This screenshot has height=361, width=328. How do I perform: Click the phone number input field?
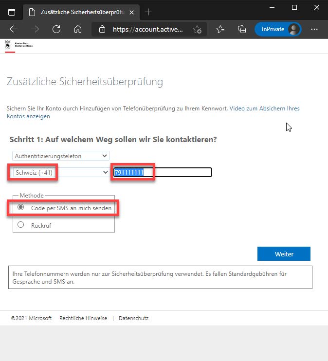click(163, 172)
